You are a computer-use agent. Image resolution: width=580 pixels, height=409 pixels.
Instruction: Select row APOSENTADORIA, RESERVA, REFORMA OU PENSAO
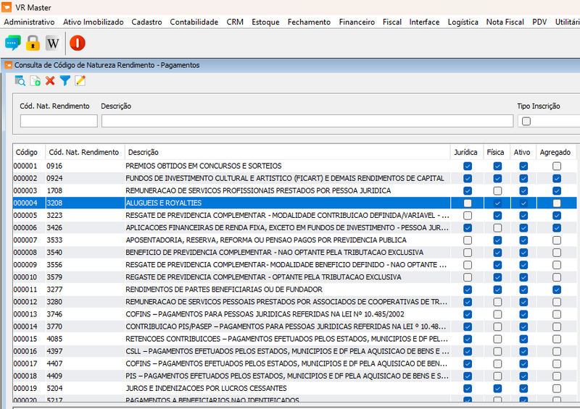pos(294,240)
